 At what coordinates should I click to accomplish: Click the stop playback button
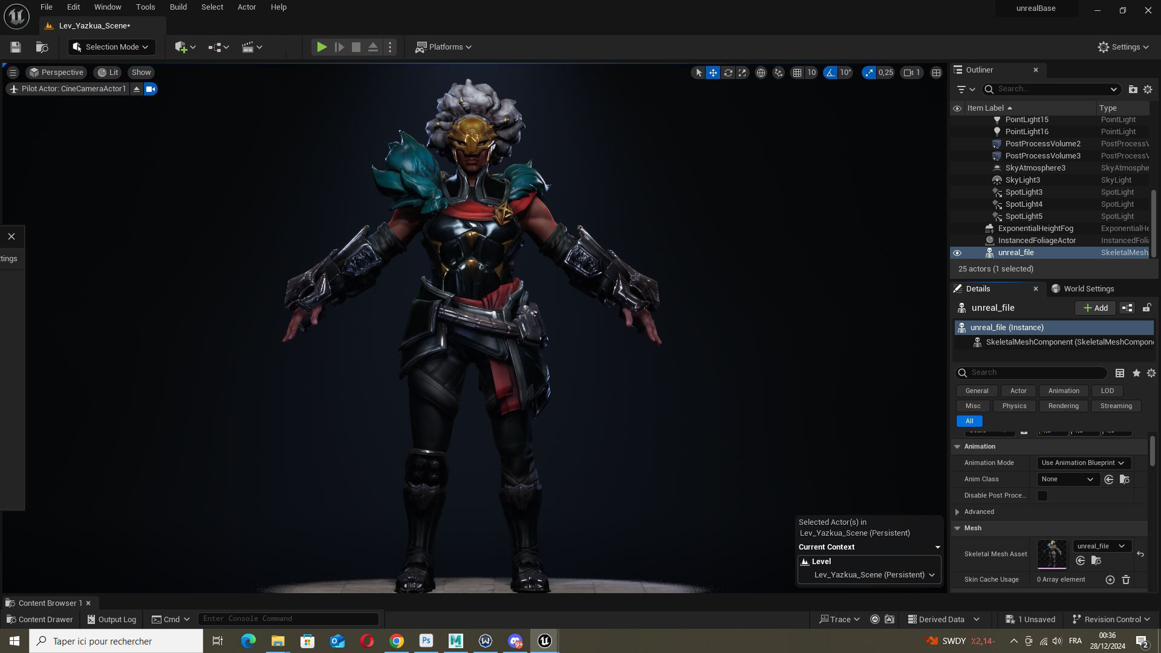pyautogui.click(x=356, y=47)
